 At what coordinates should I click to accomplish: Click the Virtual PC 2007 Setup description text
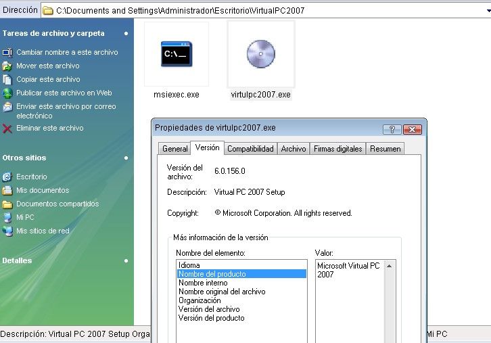250,192
